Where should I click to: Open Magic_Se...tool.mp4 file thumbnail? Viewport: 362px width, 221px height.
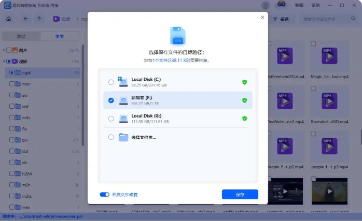[x=329, y=56]
